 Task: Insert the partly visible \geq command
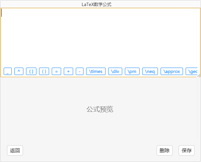pyautogui.click(x=192, y=71)
